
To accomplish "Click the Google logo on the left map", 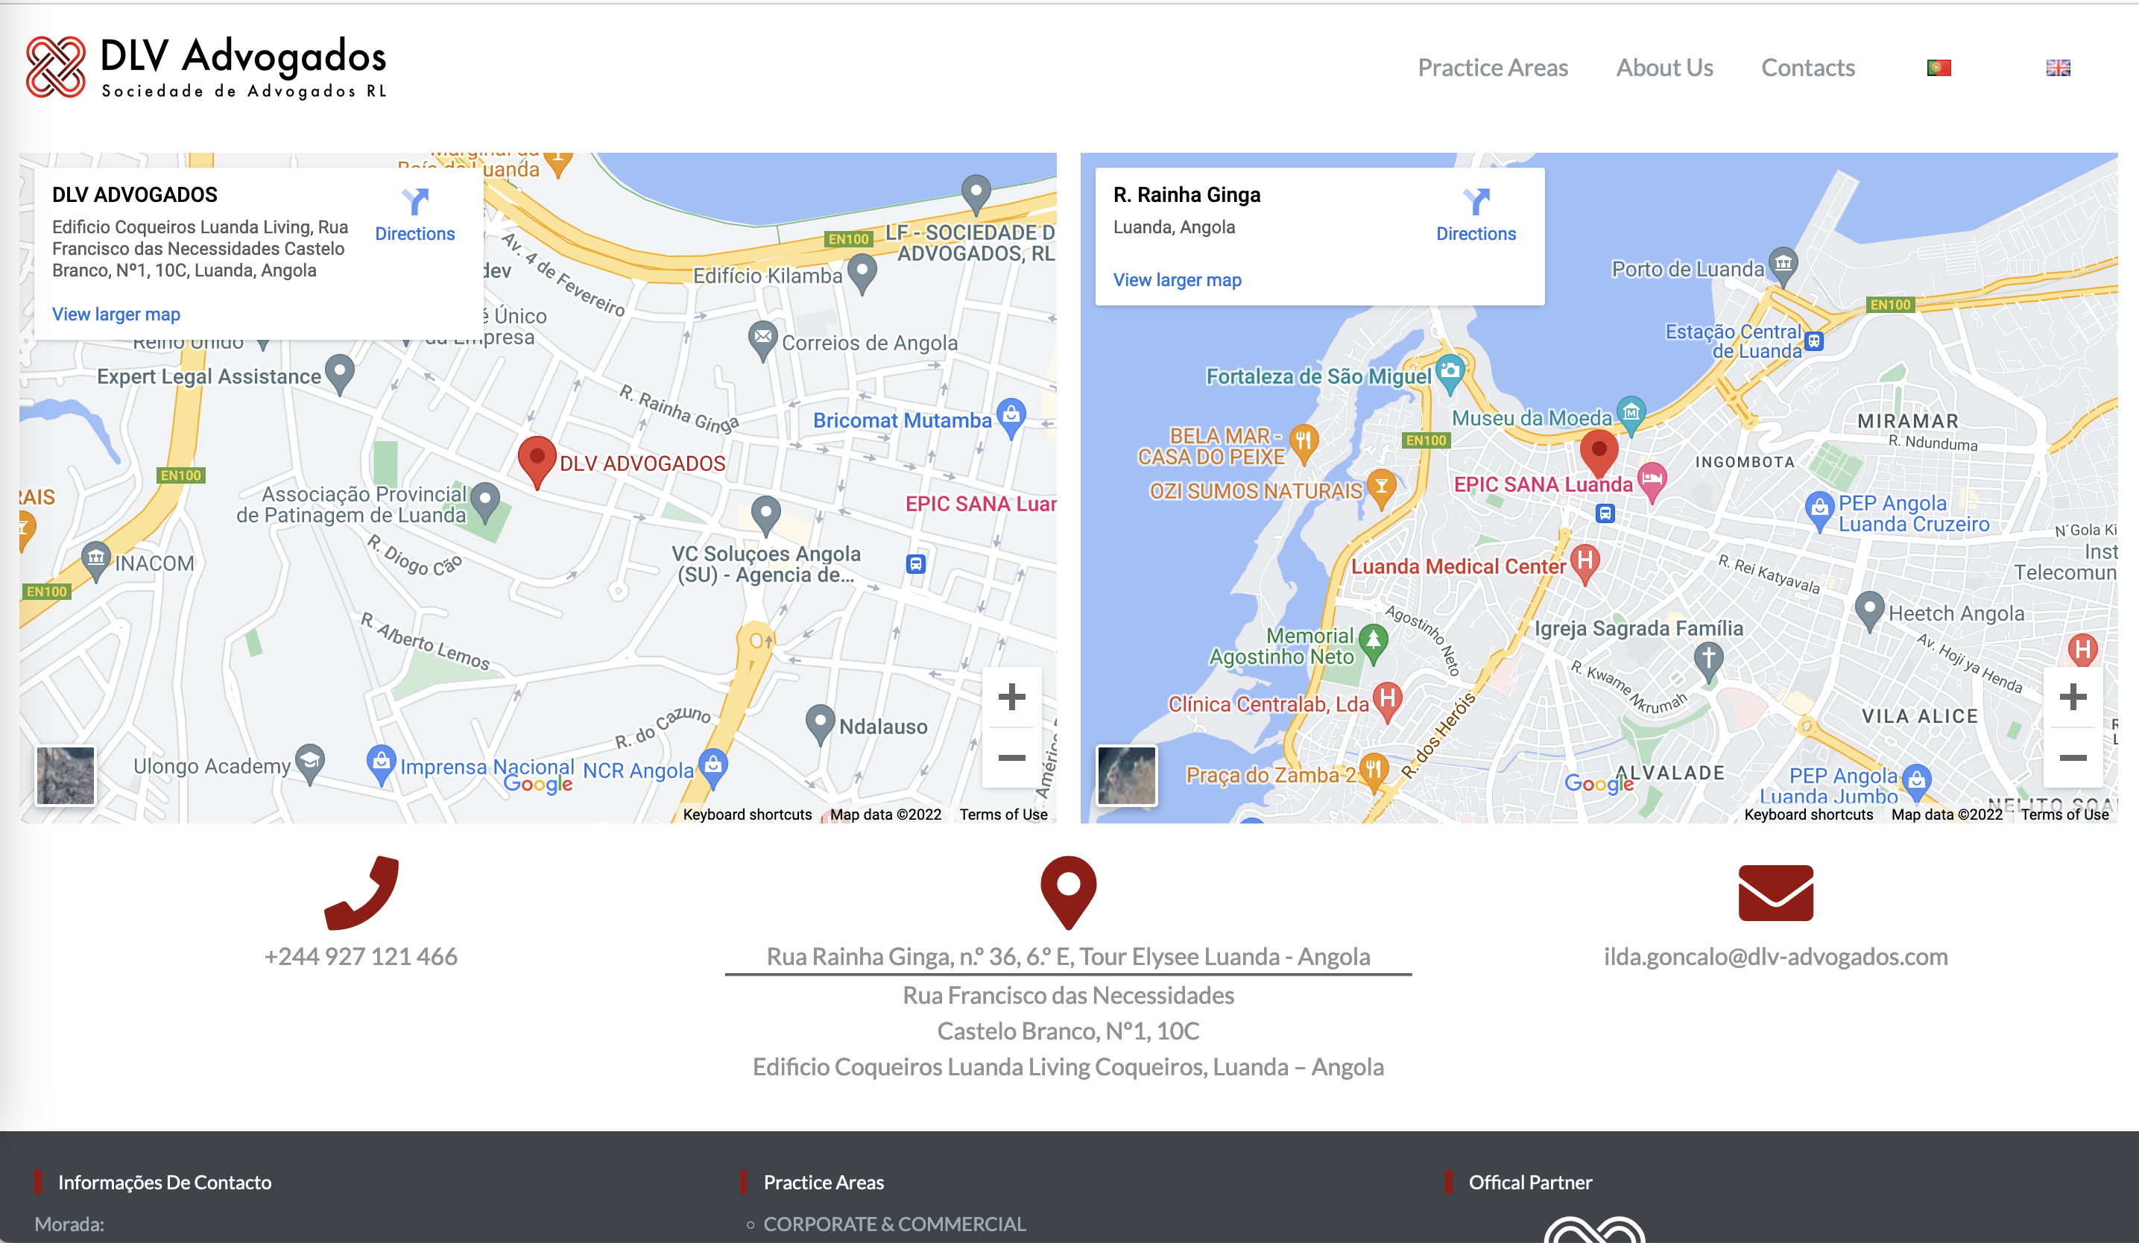I will [x=537, y=784].
